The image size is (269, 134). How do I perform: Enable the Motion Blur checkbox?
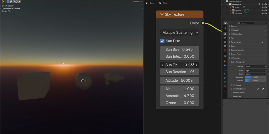click(x=232, y=34)
